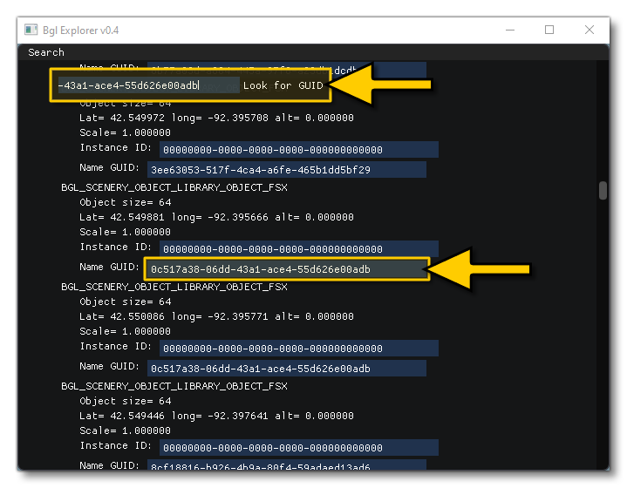This screenshot has height=488, width=627.
Task: Minimize the Bgl Explorer window
Action: coord(508,30)
